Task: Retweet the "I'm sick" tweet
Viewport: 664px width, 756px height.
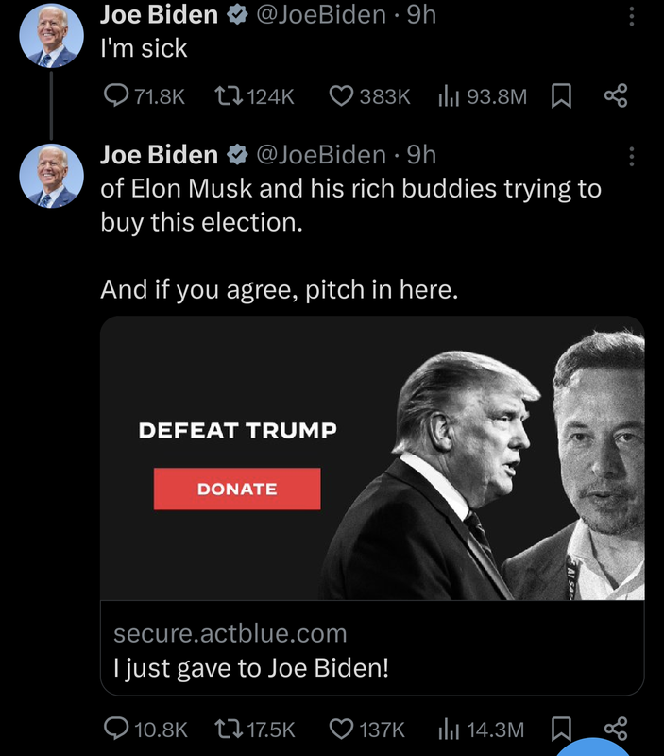Action: [x=229, y=95]
